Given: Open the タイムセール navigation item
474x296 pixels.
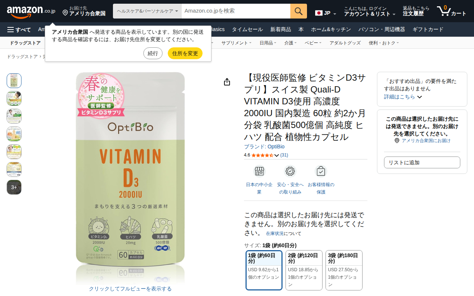Looking at the screenshot, I should [x=247, y=29].
